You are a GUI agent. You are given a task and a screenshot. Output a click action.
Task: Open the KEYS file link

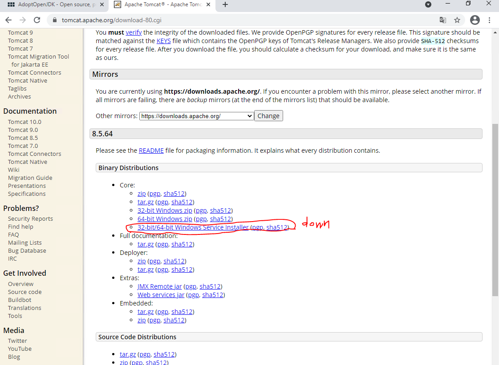coord(163,41)
